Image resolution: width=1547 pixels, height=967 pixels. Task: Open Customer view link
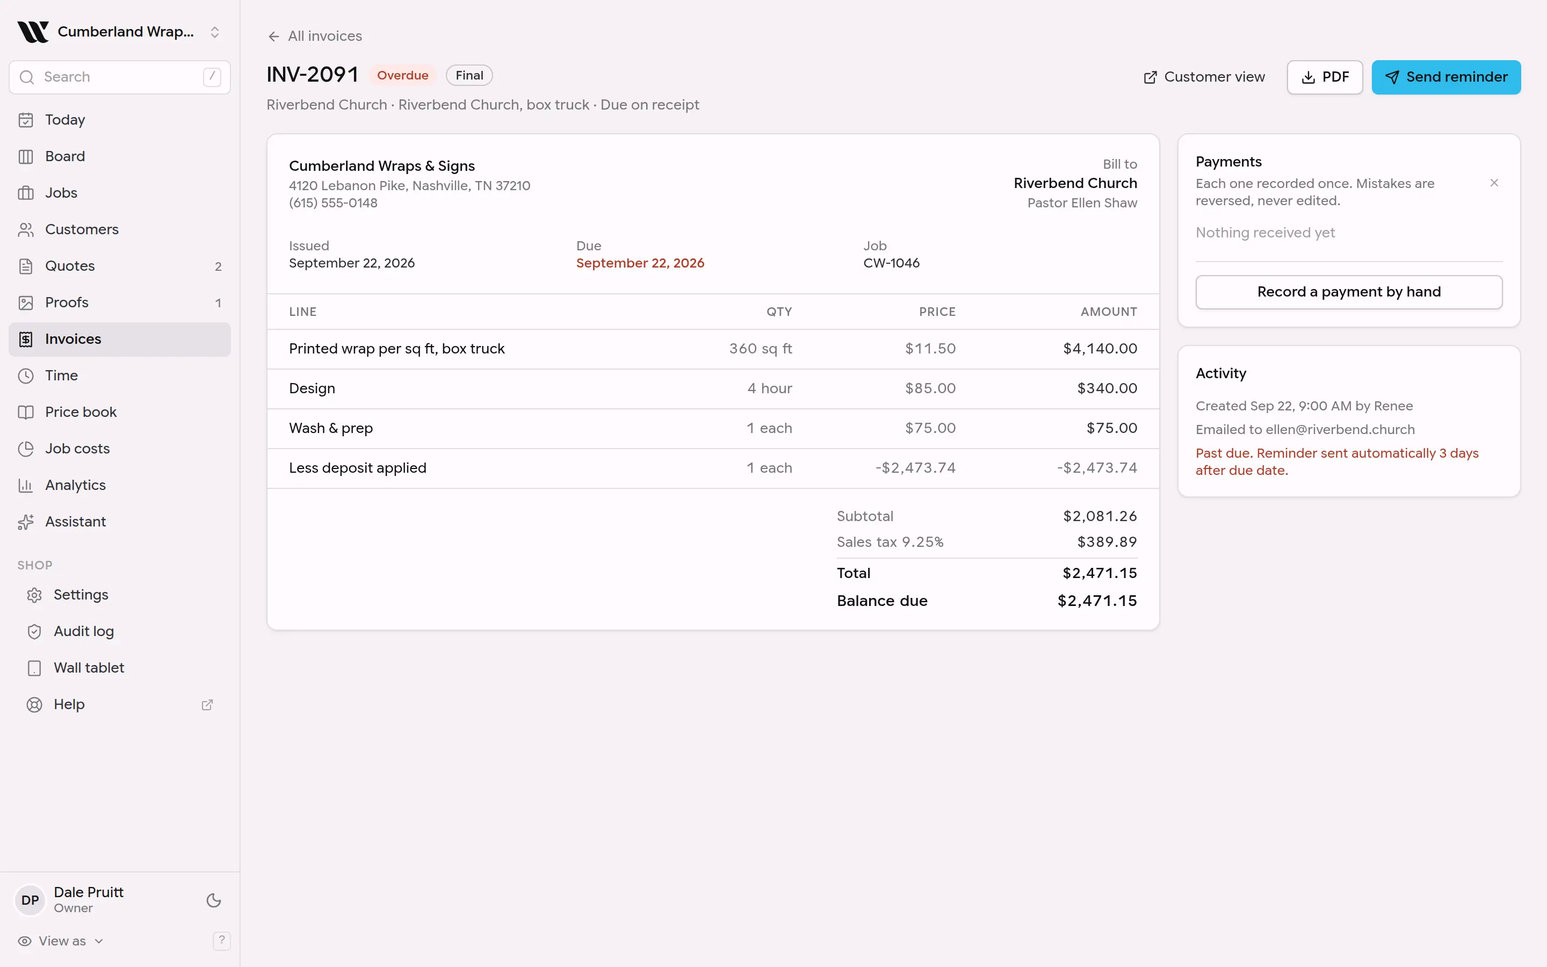pos(1204,77)
